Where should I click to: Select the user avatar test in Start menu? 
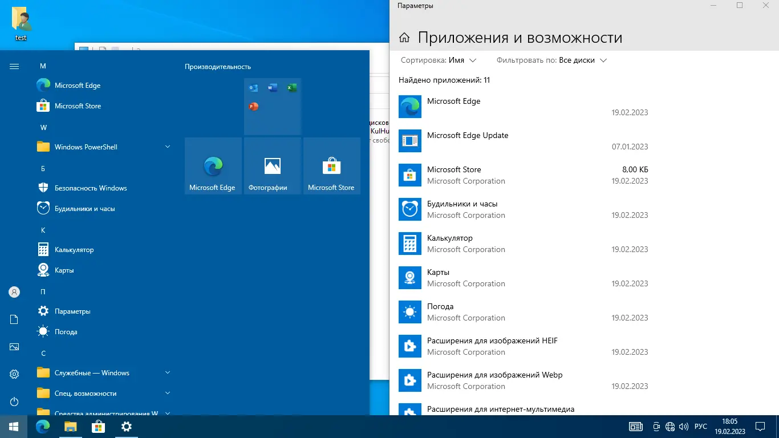coord(14,291)
